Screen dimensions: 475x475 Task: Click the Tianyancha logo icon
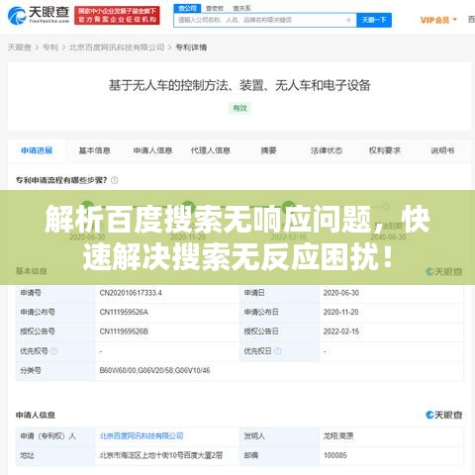pos(17,15)
